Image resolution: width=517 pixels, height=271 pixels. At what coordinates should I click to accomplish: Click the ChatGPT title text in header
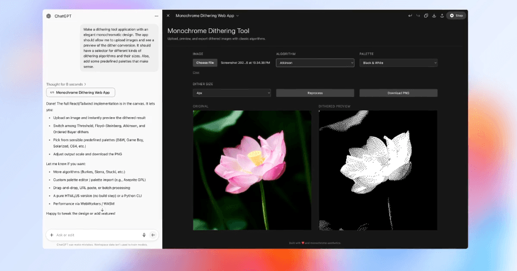click(x=63, y=16)
